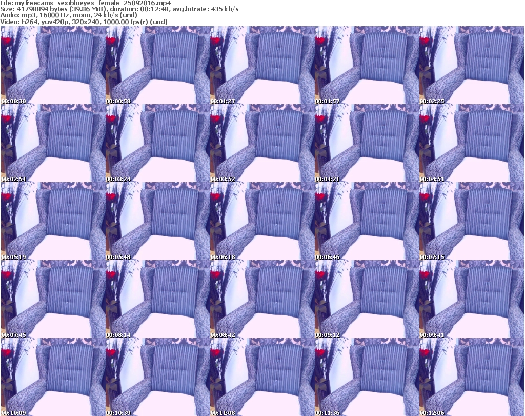Select the thumbnail stamped 00:10:09
Screen dimensions: 525x416
point(53,377)
